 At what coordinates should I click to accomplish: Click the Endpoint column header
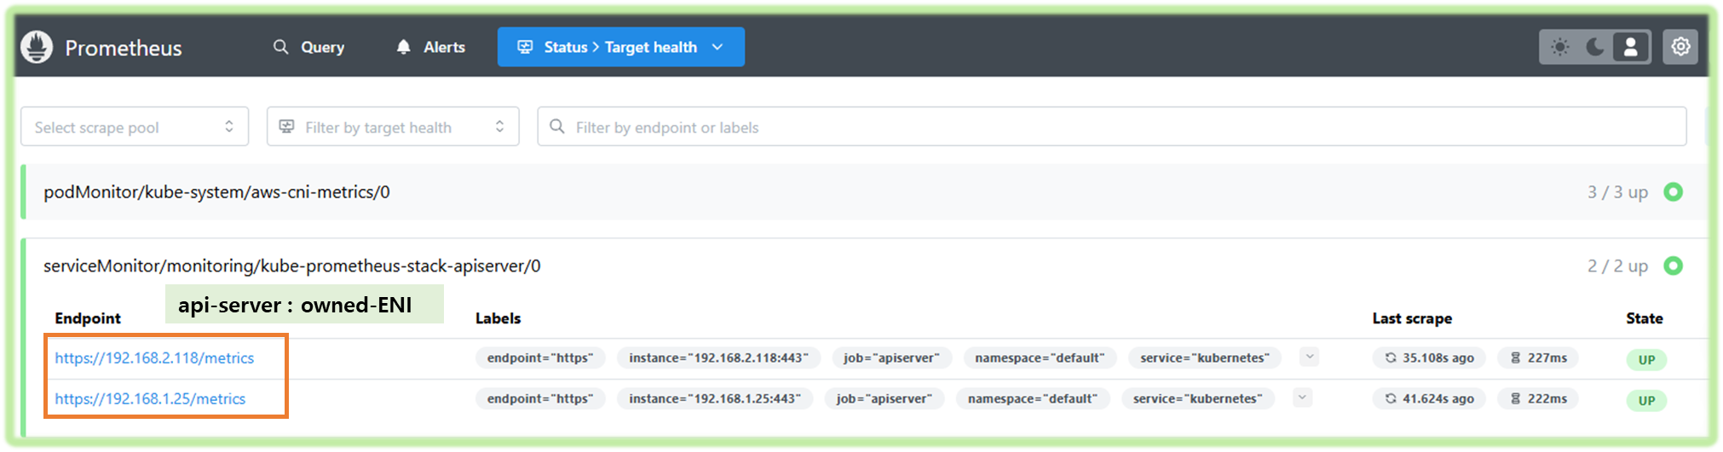pyautogui.click(x=88, y=318)
